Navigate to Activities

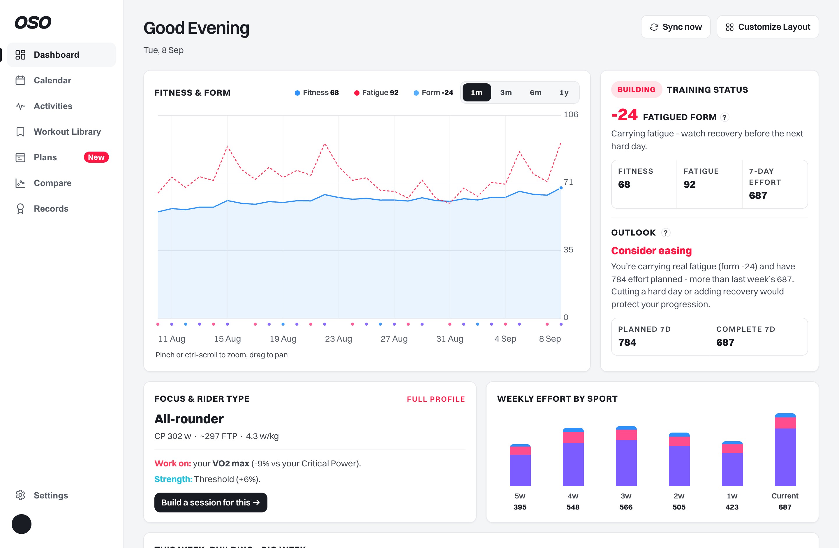coord(61,106)
